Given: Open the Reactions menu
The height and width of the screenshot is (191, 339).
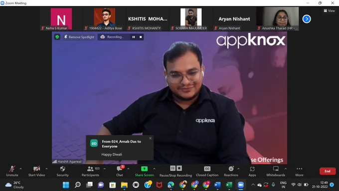Looking at the screenshot, I should coord(231,171).
